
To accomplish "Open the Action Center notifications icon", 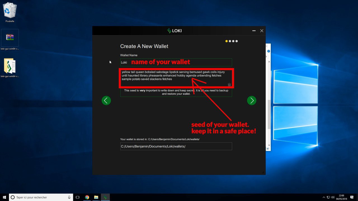I will (x=352, y=197).
